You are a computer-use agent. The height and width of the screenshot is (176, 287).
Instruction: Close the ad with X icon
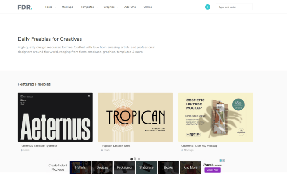pyautogui.click(x=224, y=160)
